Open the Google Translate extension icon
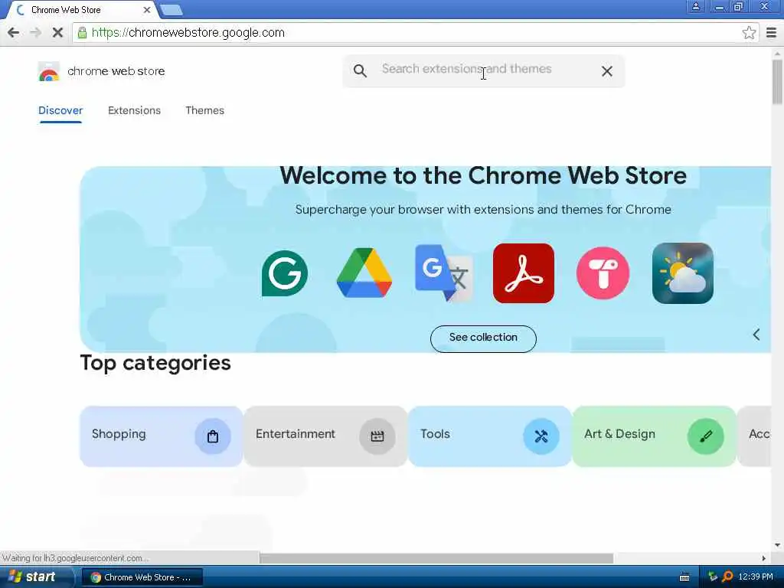Image resolution: width=784 pixels, height=588 pixels. [x=444, y=273]
